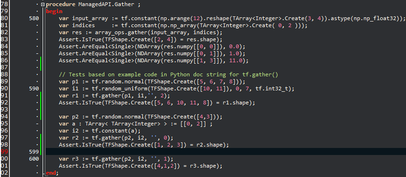
Task: Click the red line number 99
Action: tap(4, 152)
